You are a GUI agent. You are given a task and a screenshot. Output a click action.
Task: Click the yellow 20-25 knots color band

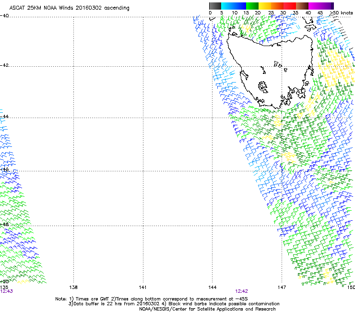point(265,6)
